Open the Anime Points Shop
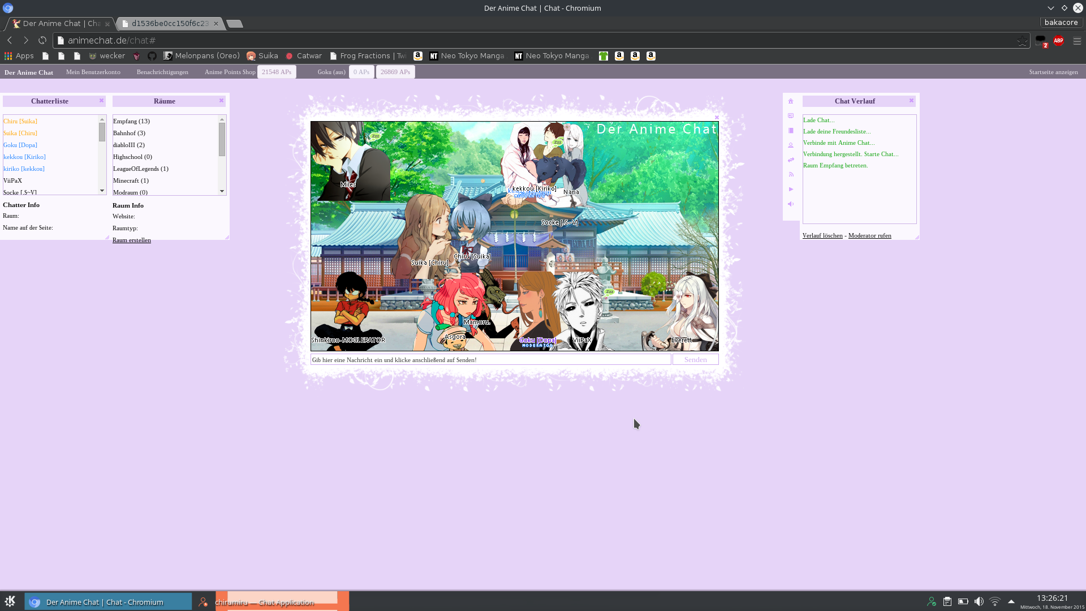 pyautogui.click(x=230, y=72)
